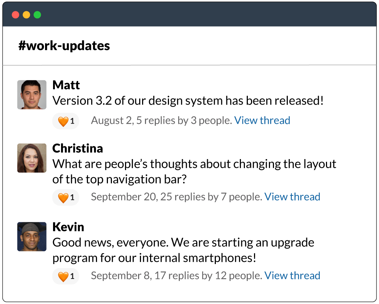
Task: Click the red close window button
Action: pyautogui.click(x=16, y=15)
